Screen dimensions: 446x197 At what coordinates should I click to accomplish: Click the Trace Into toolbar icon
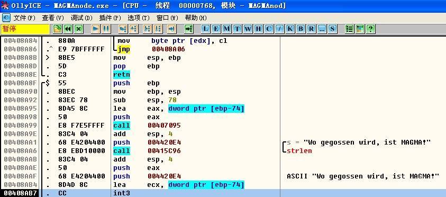click(147, 29)
